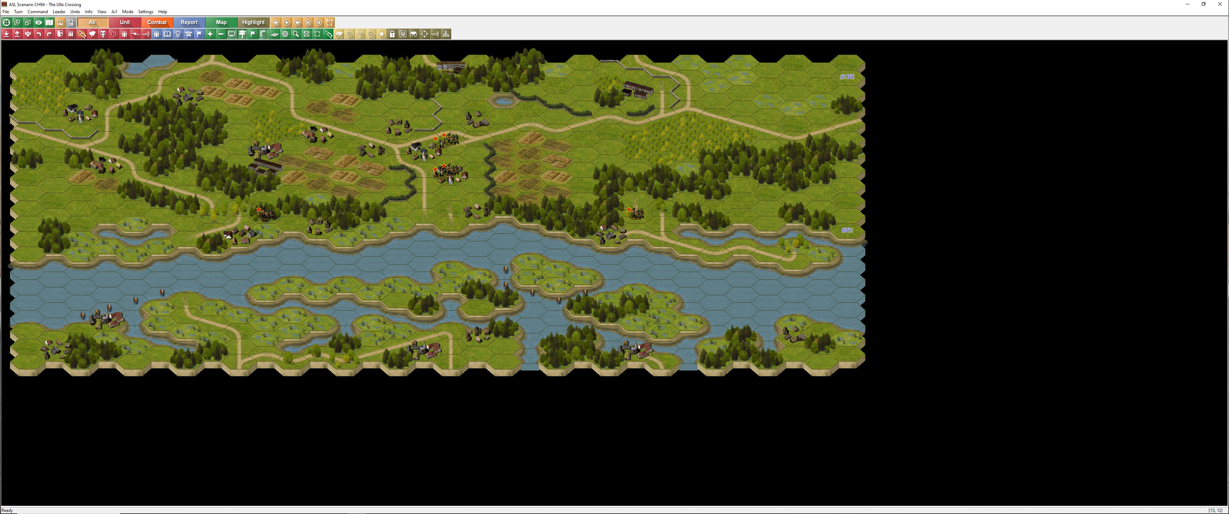Click the medal icon in blue toolbar

tap(178, 34)
